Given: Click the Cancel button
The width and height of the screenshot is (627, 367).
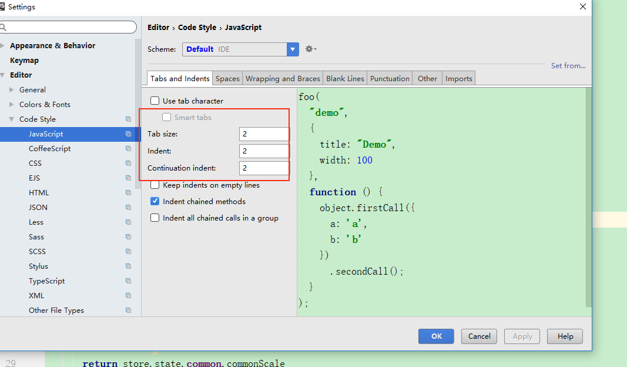Looking at the screenshot, I should click(479, 336).
